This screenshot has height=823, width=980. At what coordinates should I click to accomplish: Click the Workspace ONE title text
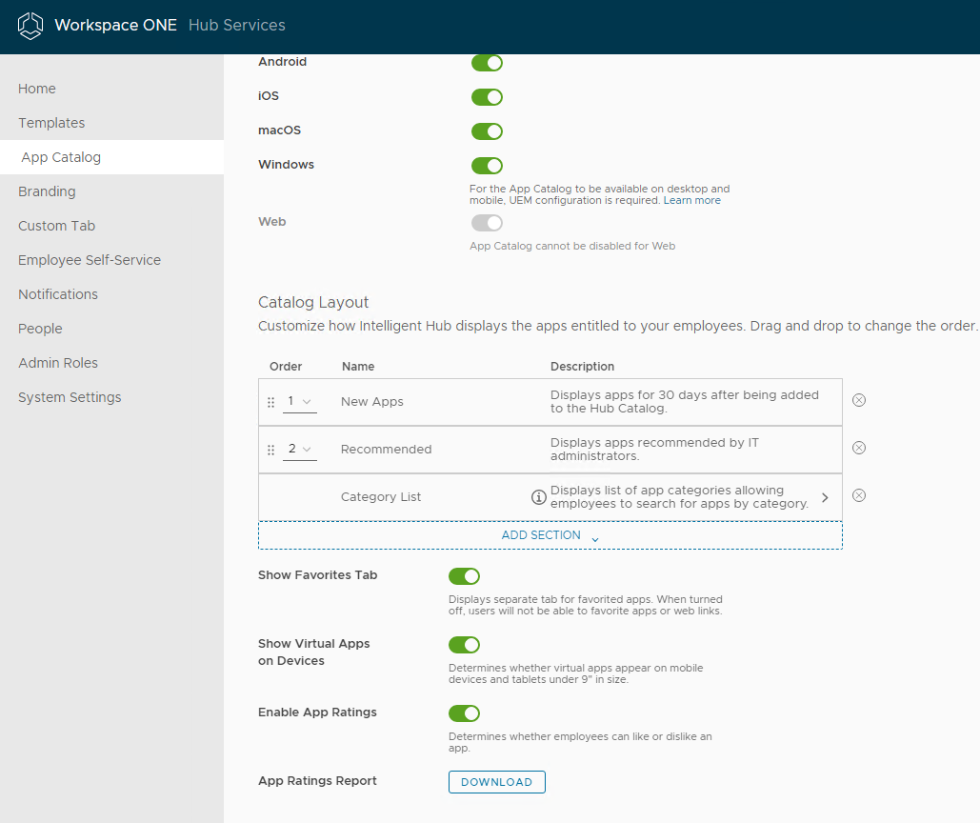tap(115, 25)
